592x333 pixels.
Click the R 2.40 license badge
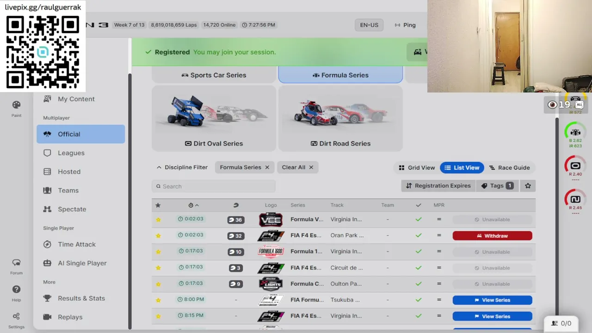(575, 166)
